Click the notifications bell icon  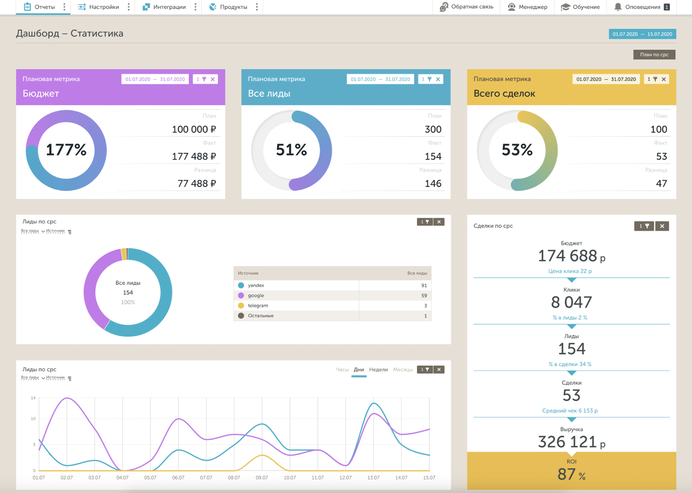618,7
